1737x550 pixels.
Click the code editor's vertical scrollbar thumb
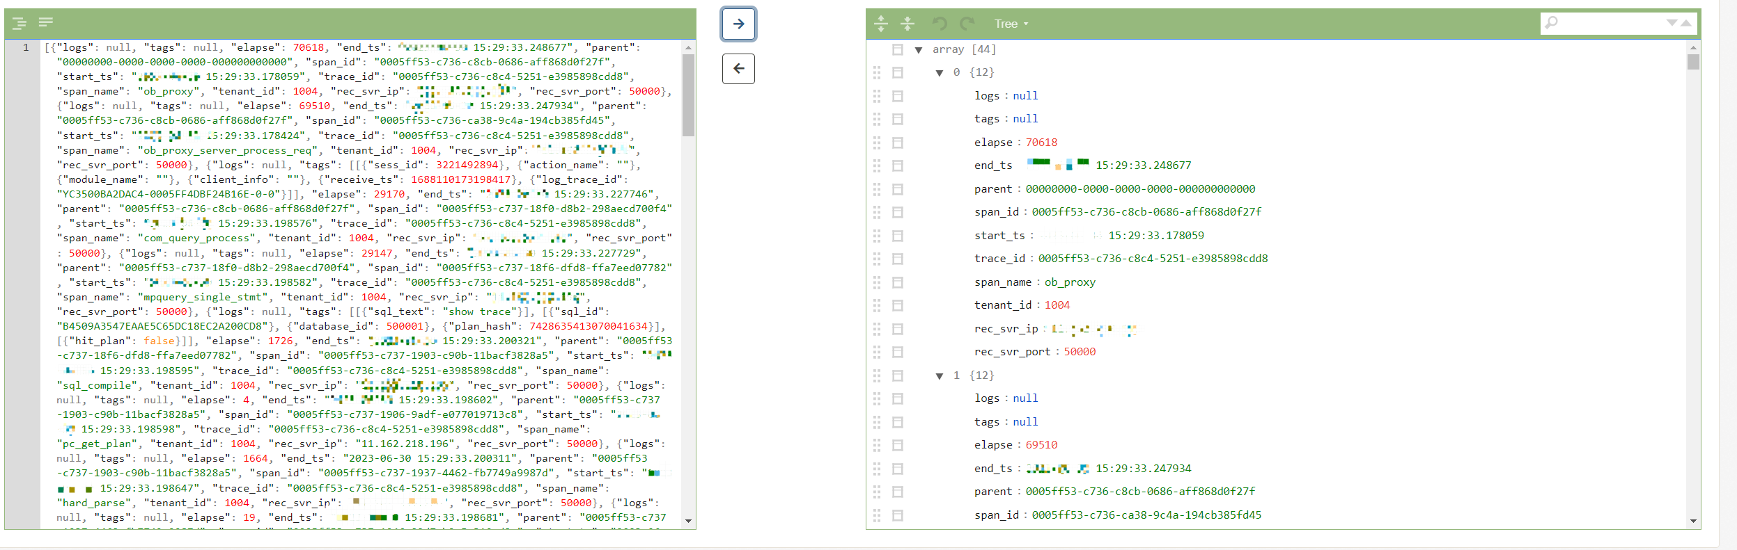coord(688,95)
